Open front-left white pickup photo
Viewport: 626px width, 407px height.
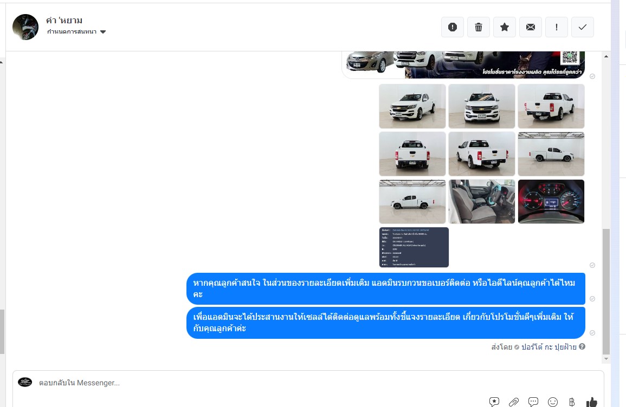[x=412, y=106]
